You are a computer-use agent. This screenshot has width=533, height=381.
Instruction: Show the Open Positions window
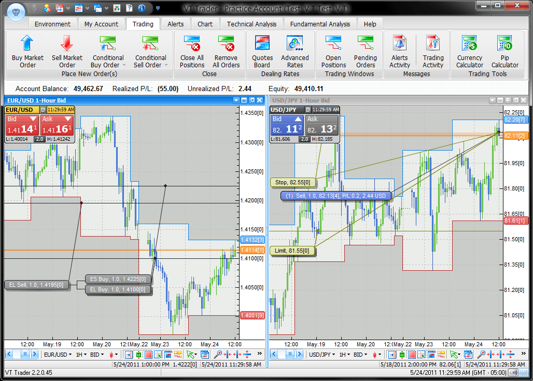333,52
